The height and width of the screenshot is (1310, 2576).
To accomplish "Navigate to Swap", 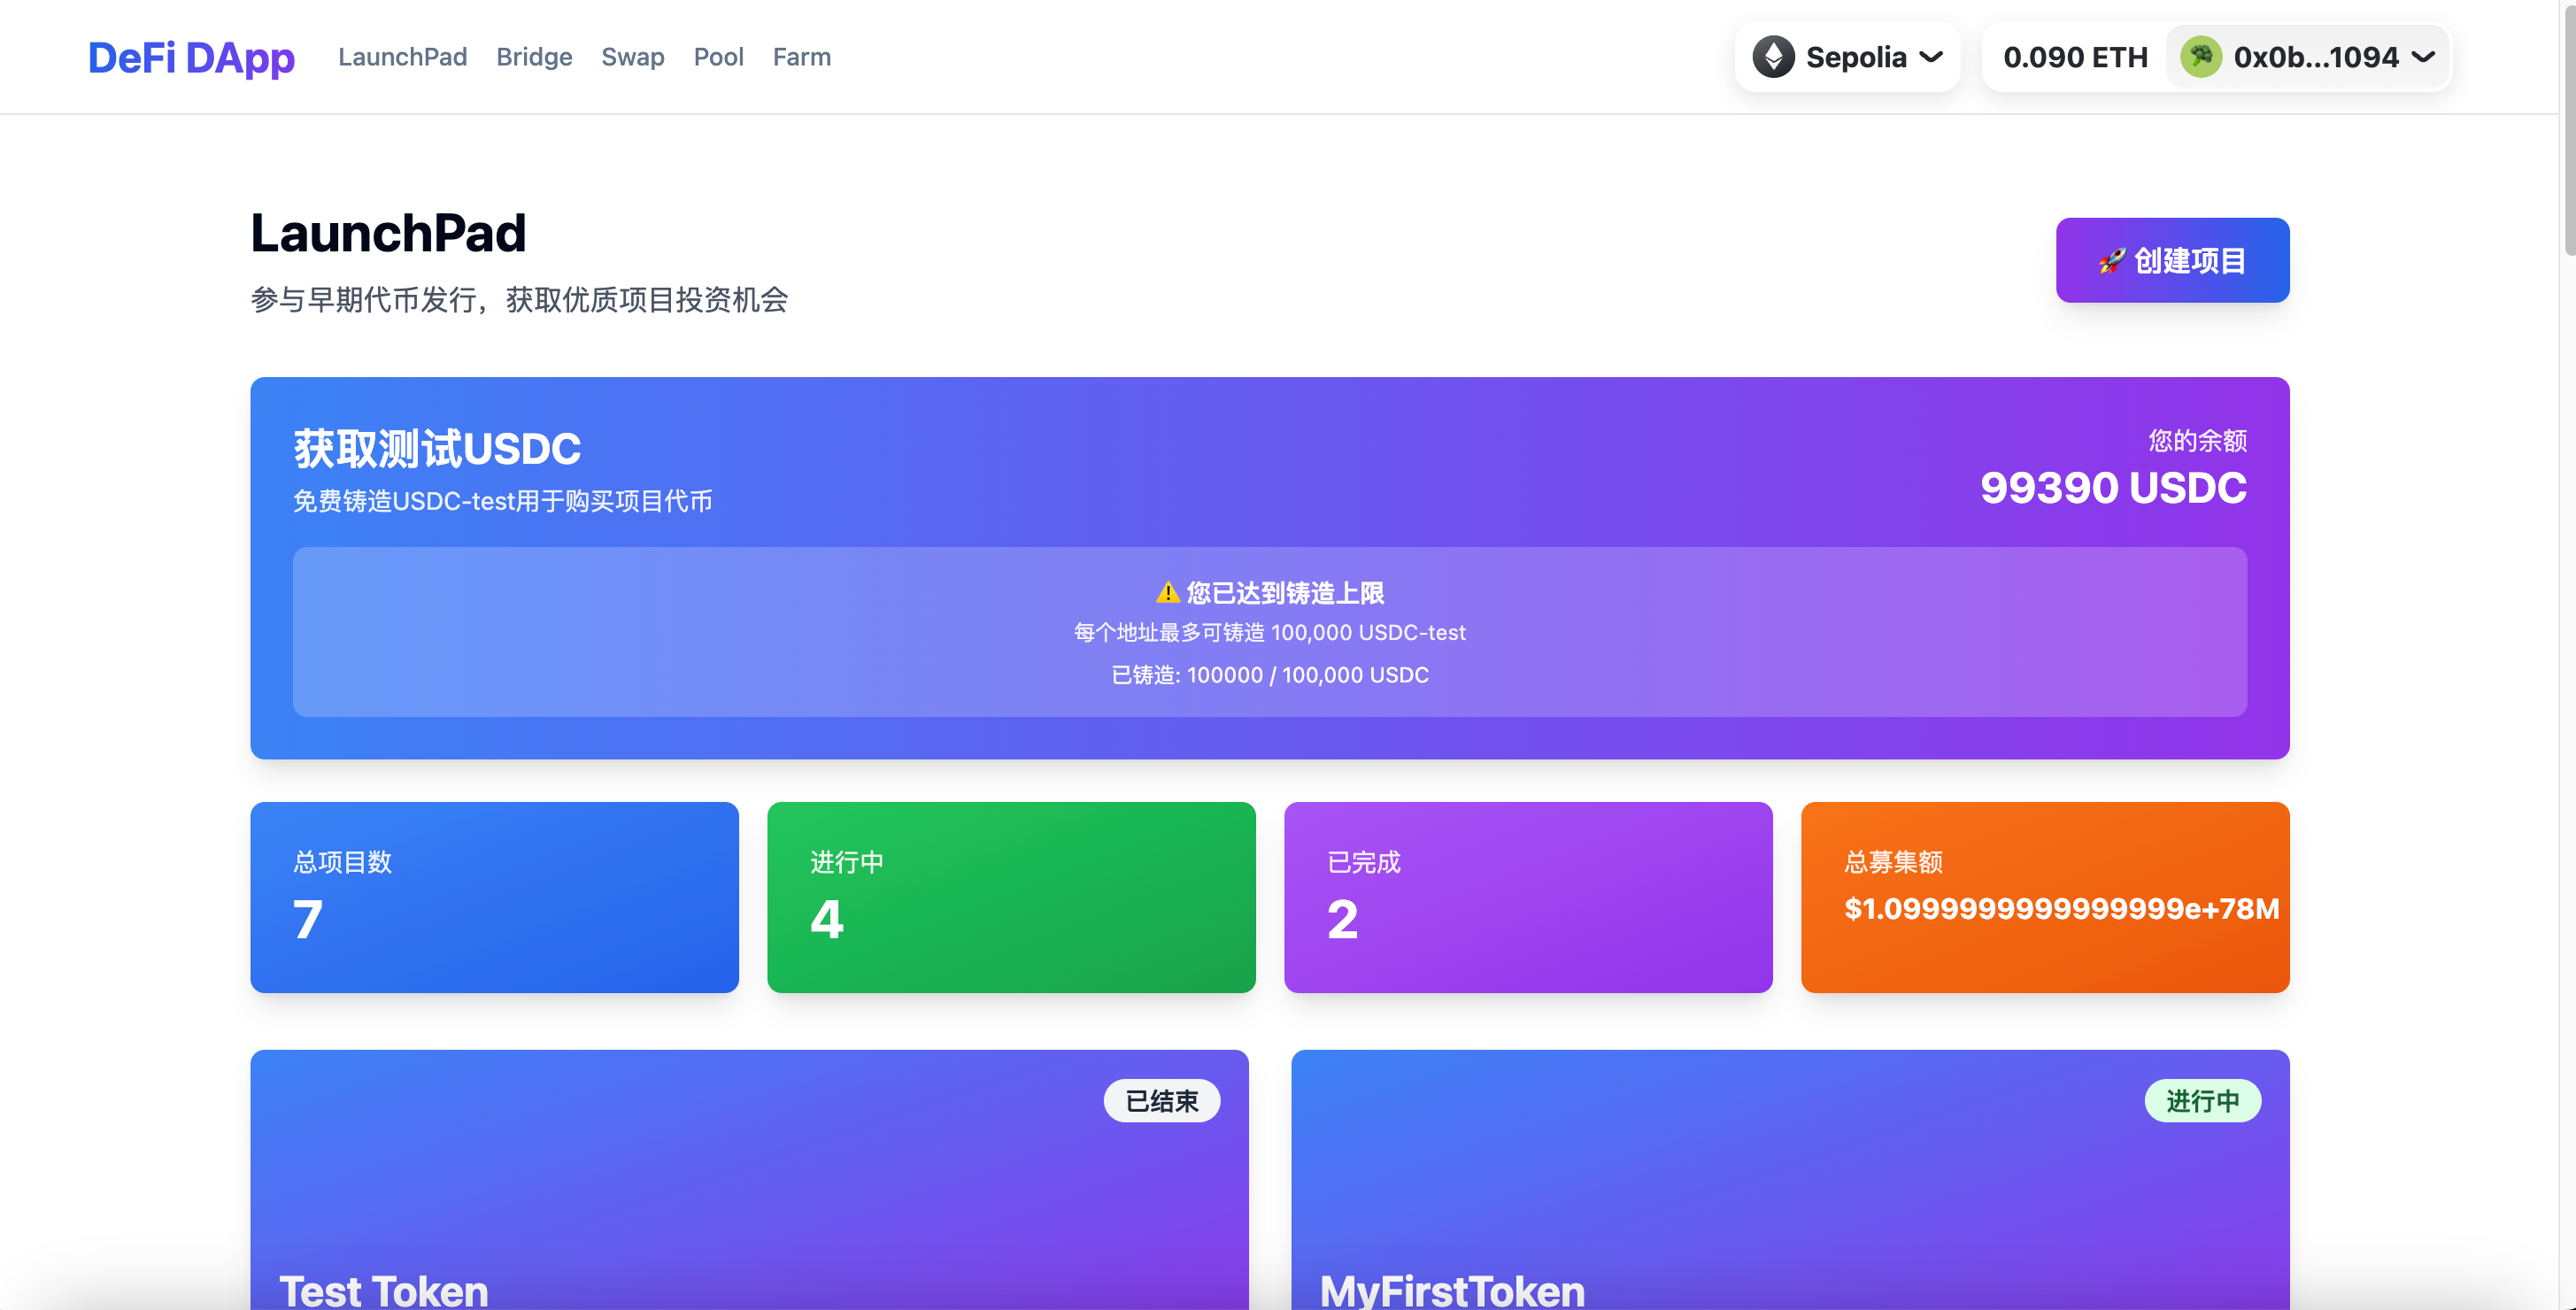I will pyautogui.click(x=632, y=57).
